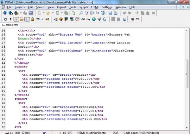Click the Save floppy disk icon

(57, 13)
